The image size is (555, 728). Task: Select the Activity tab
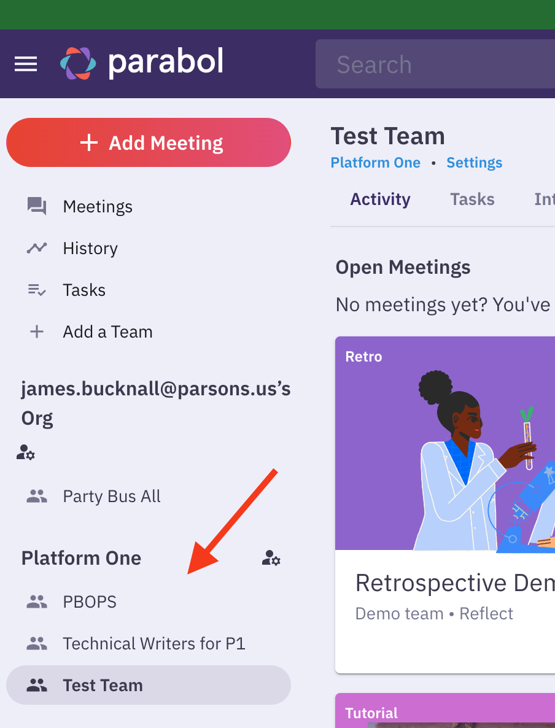380,199
